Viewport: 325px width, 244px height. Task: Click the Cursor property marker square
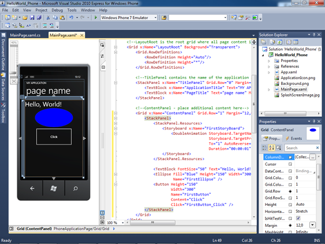pyautogui.click(x=290, y=164)
